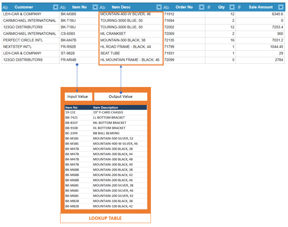
Task: Open the Order No column filter dropdown
Action: 201,7
